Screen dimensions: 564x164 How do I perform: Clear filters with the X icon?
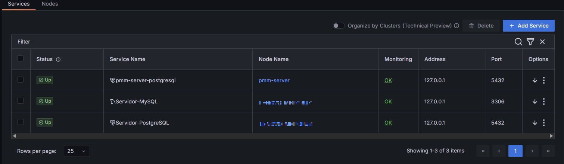point(542,42)
